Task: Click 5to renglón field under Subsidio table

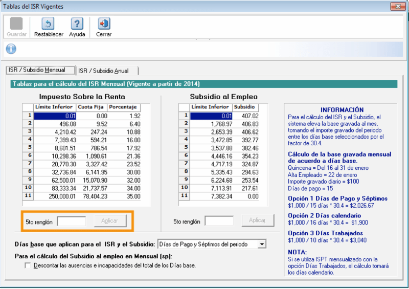Action: (x=219, y=221)
